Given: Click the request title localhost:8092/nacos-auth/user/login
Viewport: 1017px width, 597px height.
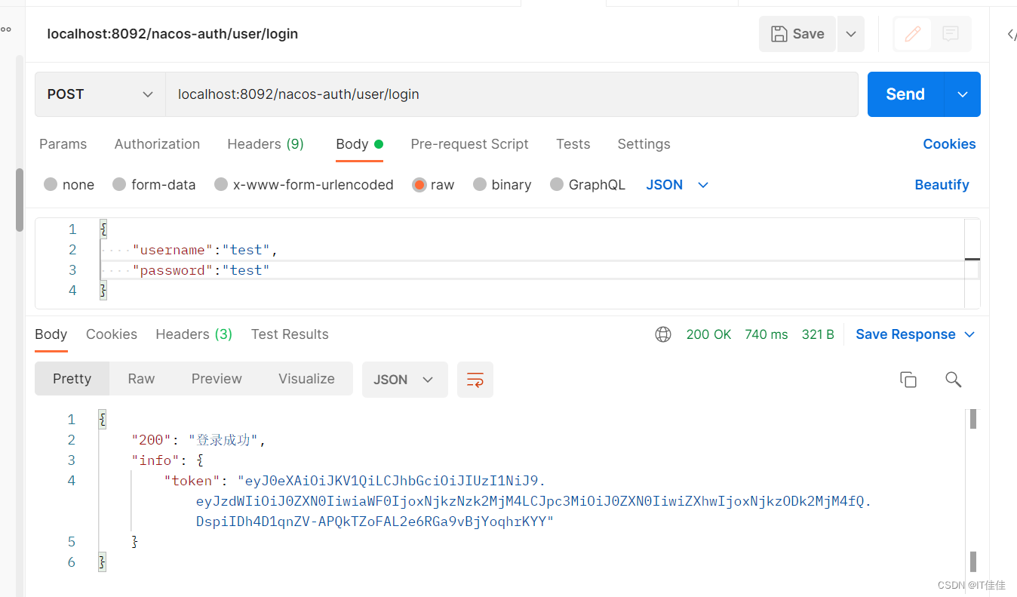Looking at the screenshot, I should [172, 34].
